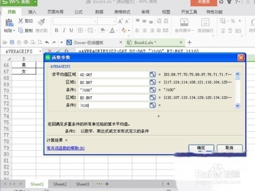Screen dimensions: 255x191
Task: Select the Format Painter brush
Action: 41,22
